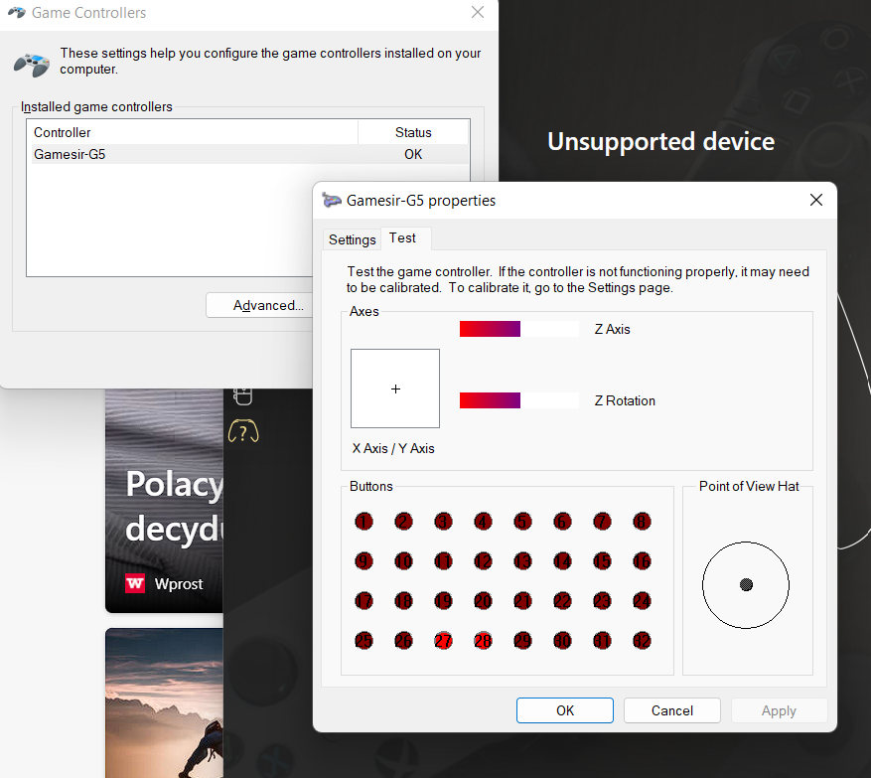The image size is (871, 778).
Task: Select the Gamesir-G5 controller row
Action: click(x=250, y=154)
